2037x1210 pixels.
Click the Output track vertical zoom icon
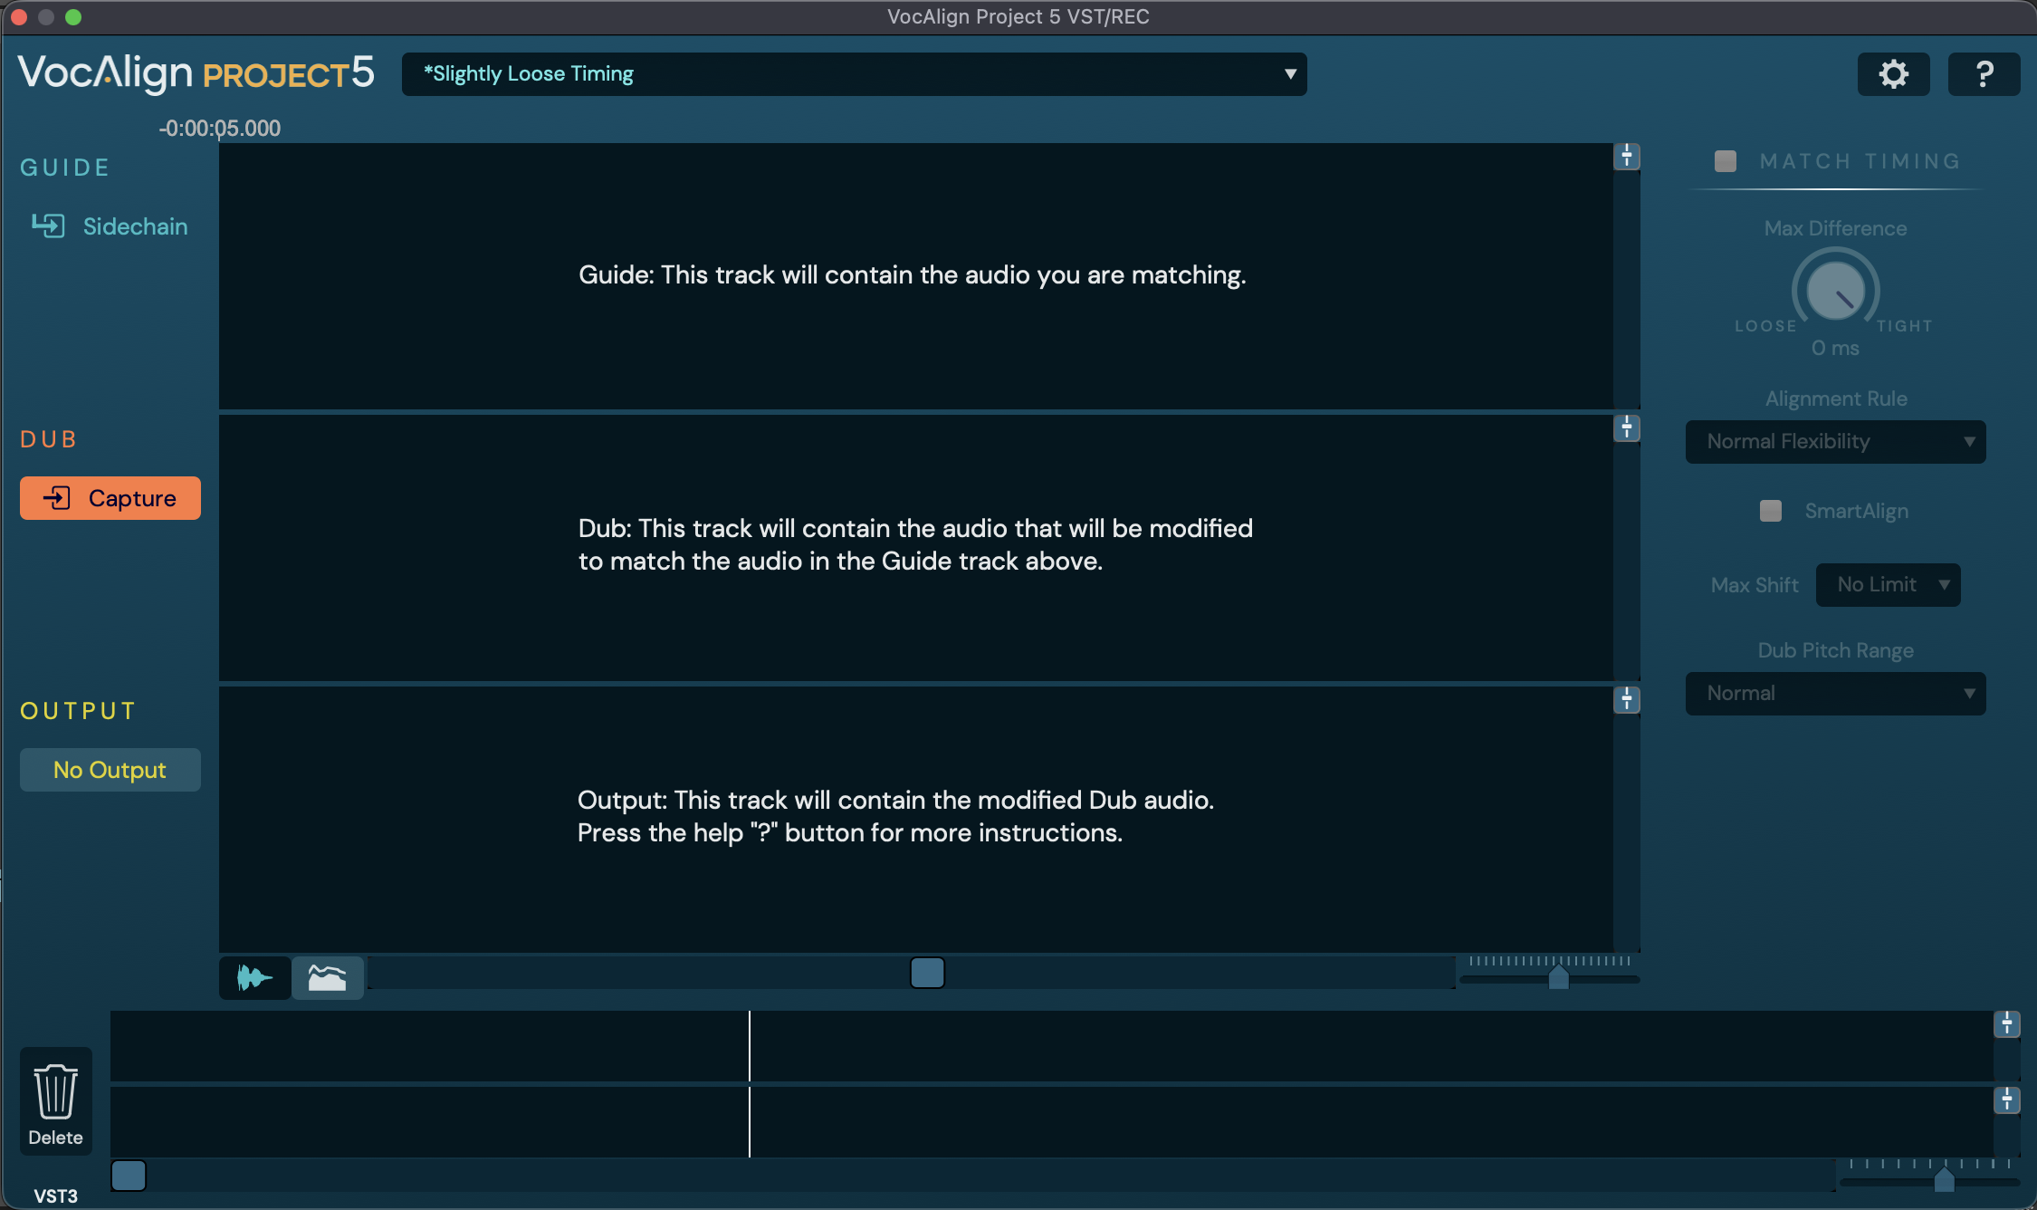(1627, 699)
